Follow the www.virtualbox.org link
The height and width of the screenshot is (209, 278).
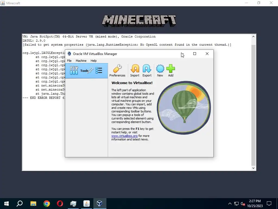click(x=124, y=136)
